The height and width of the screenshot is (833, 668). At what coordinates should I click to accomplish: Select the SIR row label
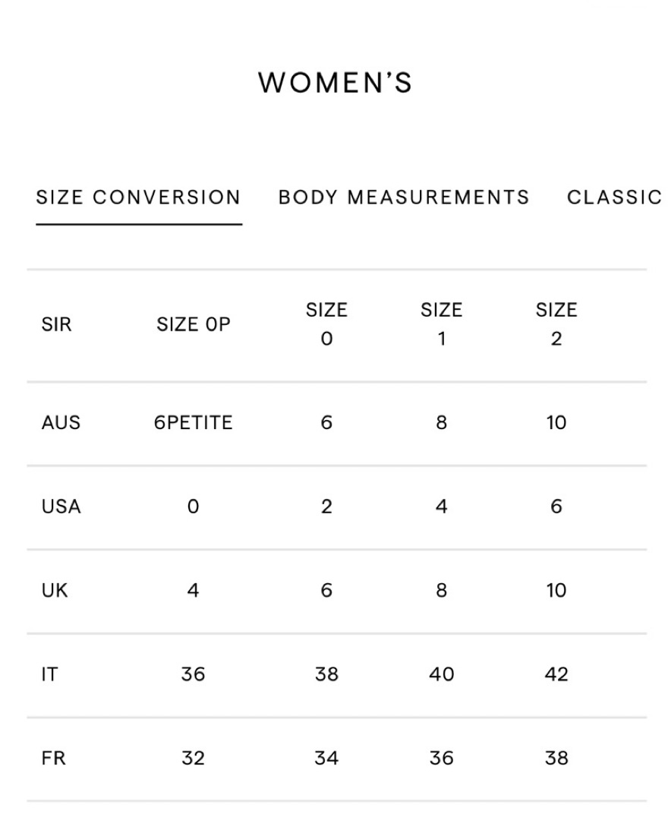click(x=56, y=324)
